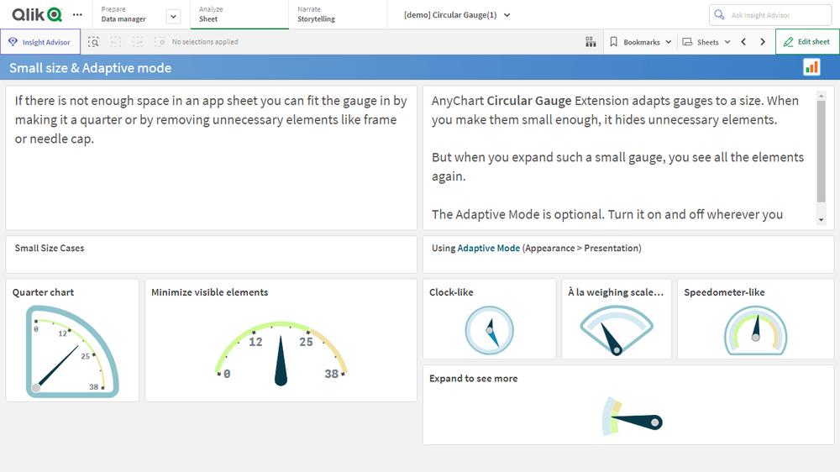Image resolution: width=840 pixels, height=472 pixels.
Task: Open the Bookmarks dropdown
Action: pyautogui.click(x=641, y=42)
